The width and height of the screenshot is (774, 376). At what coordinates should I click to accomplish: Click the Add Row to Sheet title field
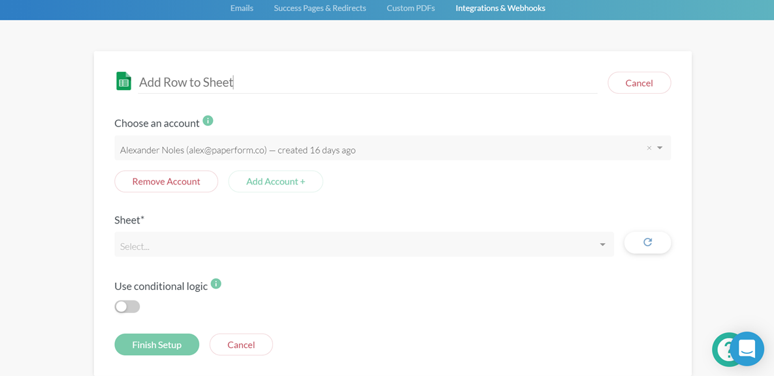(x=366, y=82)
